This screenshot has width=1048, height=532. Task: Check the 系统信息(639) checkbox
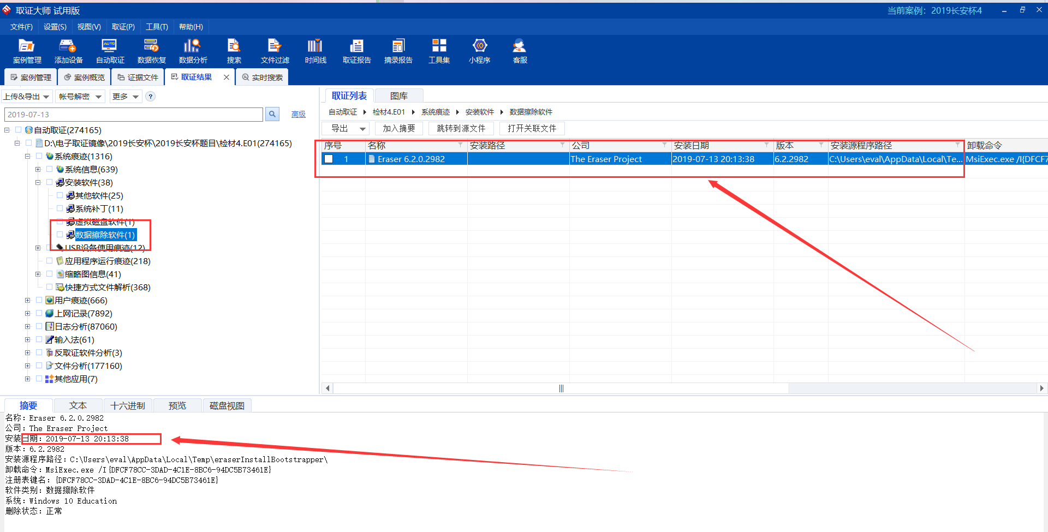tap(49, 169)
